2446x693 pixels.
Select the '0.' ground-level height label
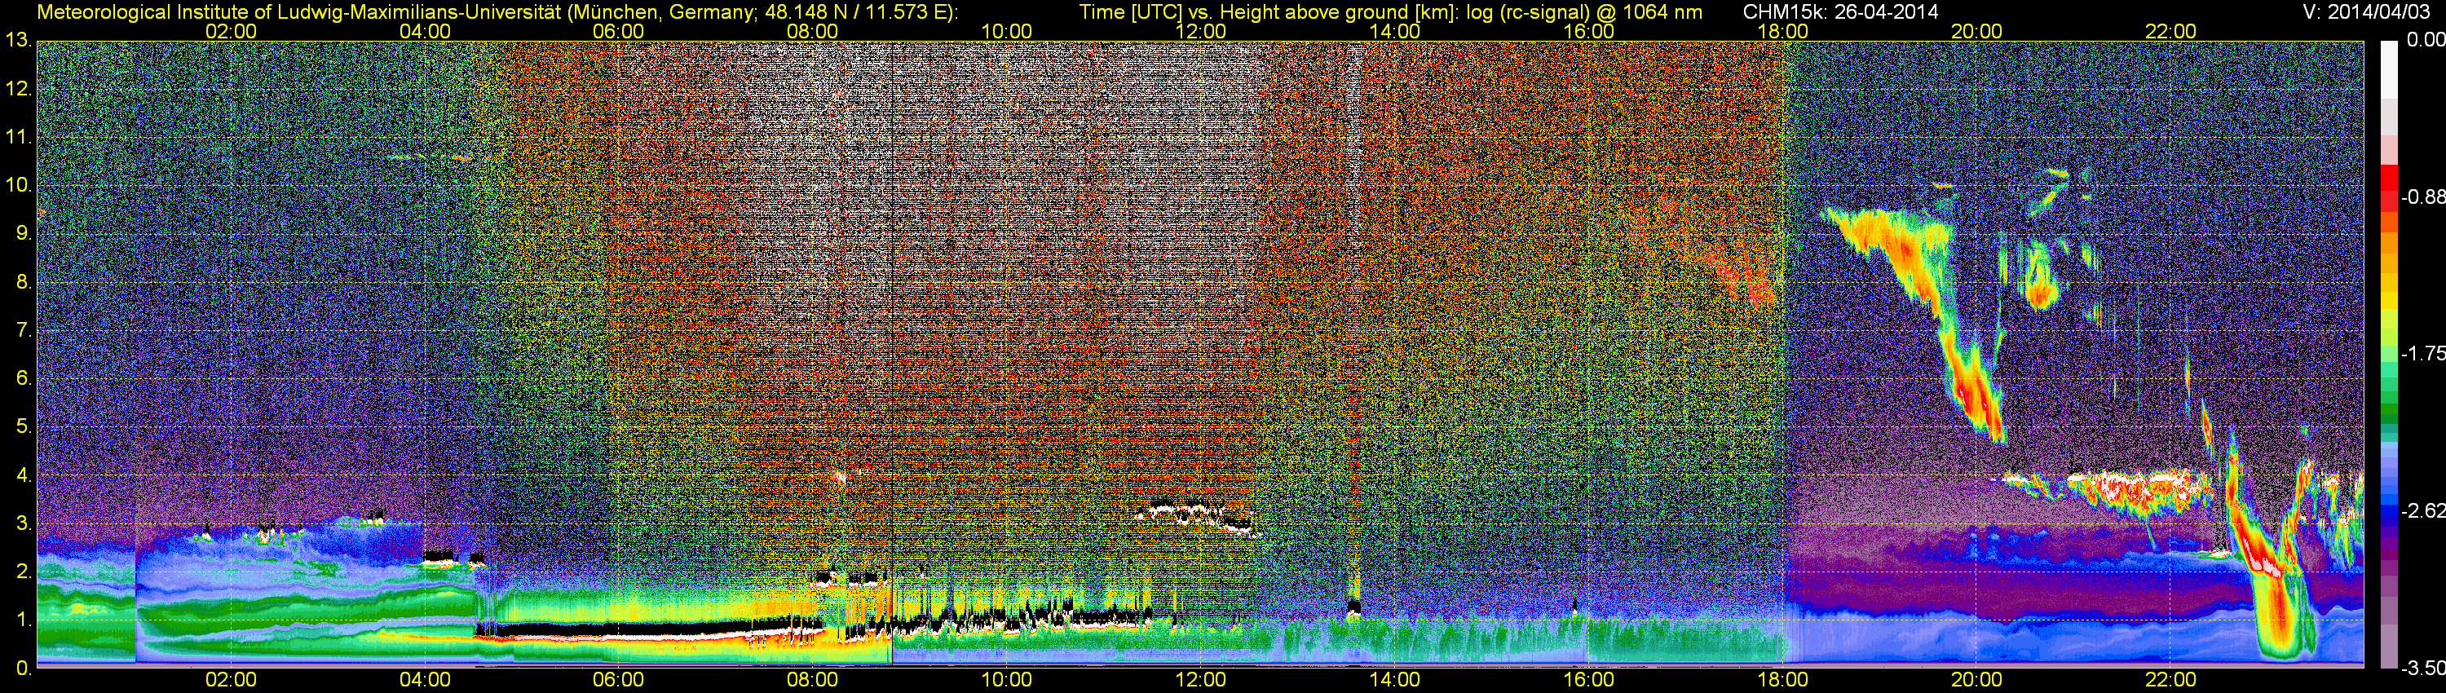pyautogui.click(x=23, y=669)
